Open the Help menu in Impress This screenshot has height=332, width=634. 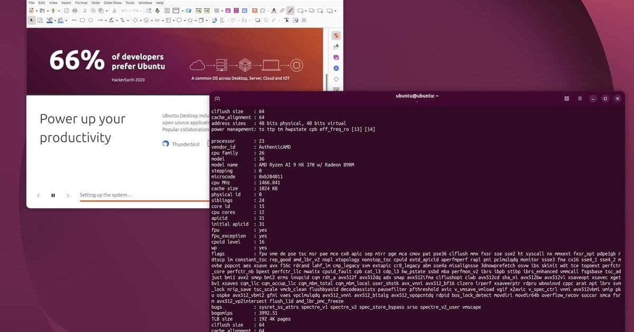tap(159, 3)
